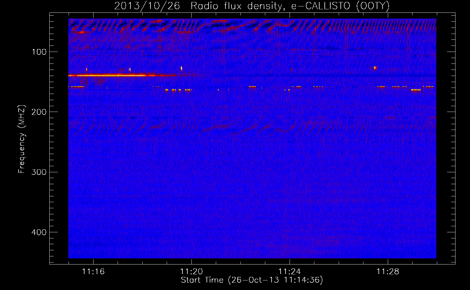470x290 pixels.
Task: Select the 300 frequency tick label
Action: point(39,172)
